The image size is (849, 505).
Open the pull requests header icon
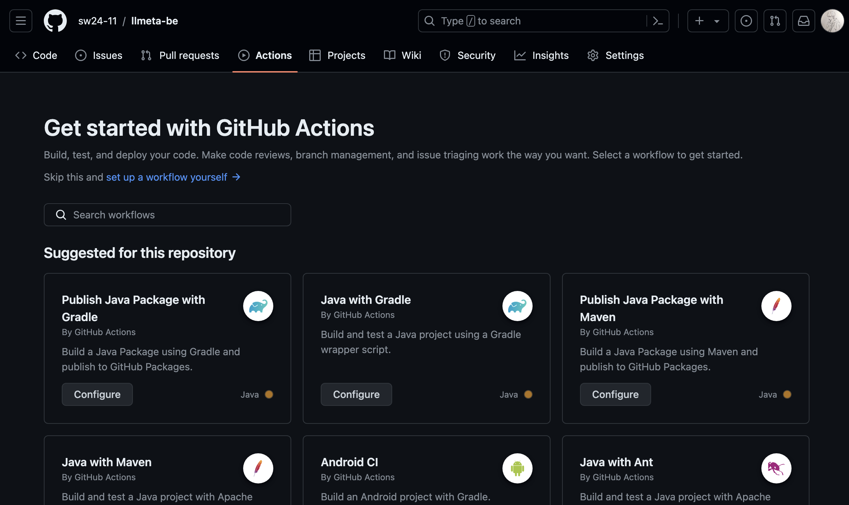pyautogui.click(x=775, y=21)
